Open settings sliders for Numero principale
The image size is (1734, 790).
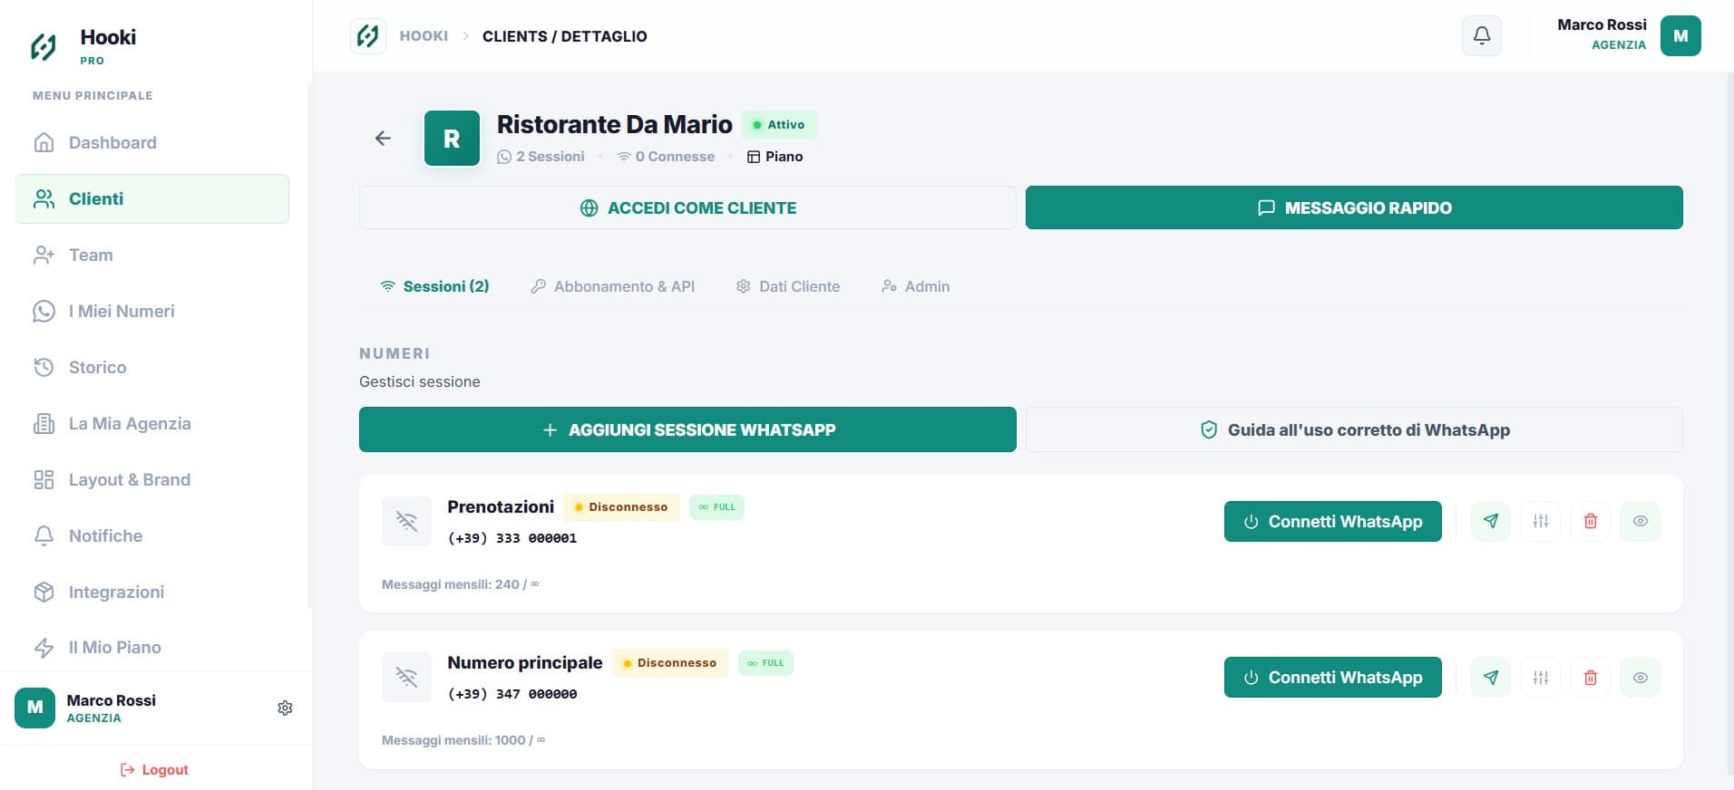(x=1541, y=677)
